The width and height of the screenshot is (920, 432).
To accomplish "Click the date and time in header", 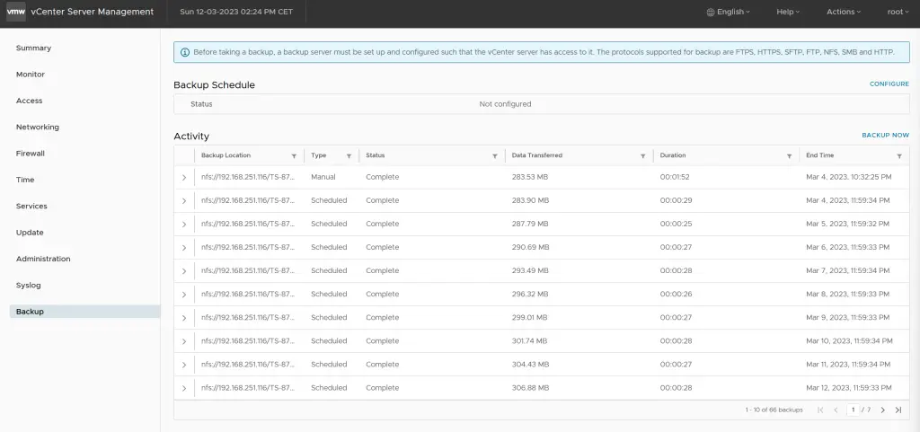I will click(x=236, y=12).
